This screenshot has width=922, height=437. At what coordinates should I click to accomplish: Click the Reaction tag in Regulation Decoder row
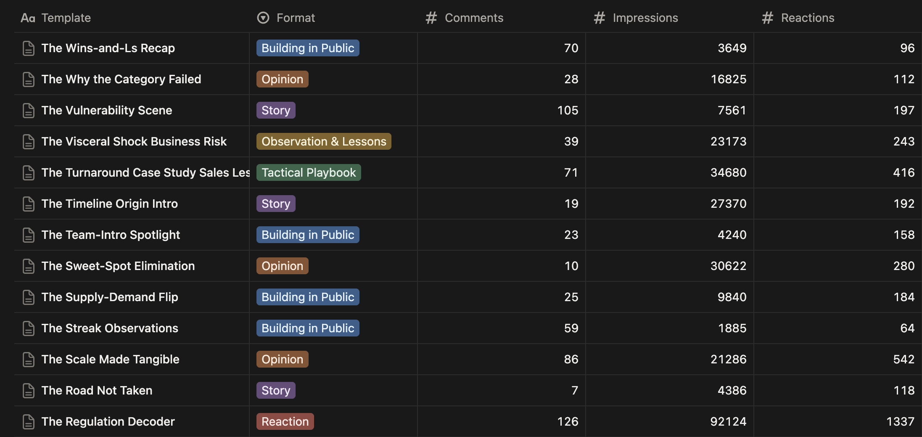click(285, 421)
